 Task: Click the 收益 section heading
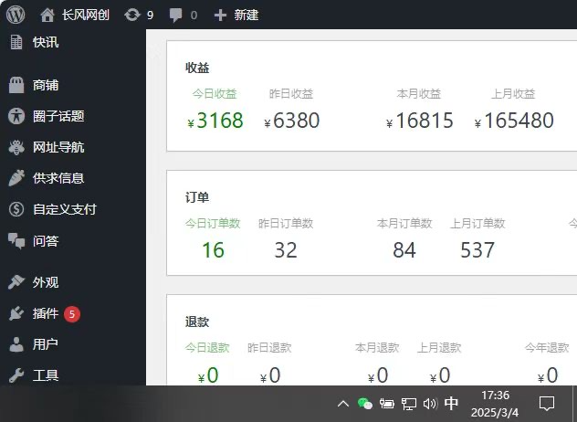click(x=197, y=68)
